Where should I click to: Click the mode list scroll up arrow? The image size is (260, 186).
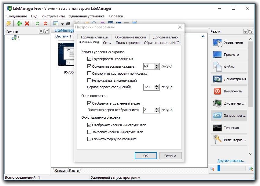pos(251,39)
